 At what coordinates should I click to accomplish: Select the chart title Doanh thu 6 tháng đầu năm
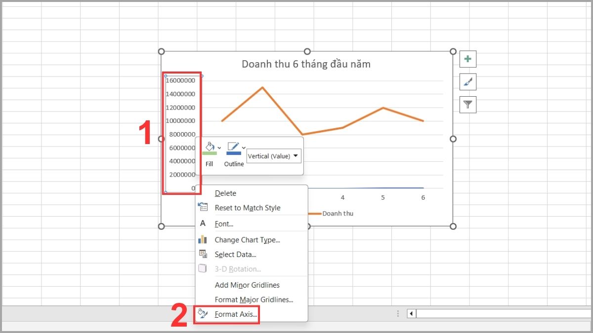(x=306, y=64)
